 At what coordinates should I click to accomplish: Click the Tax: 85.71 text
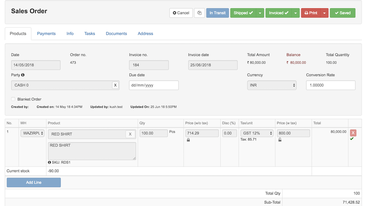pos(248,139)
